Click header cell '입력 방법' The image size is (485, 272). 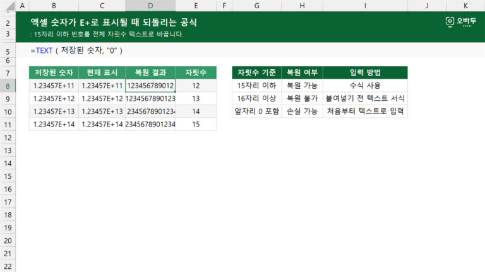tap(365, 72)
